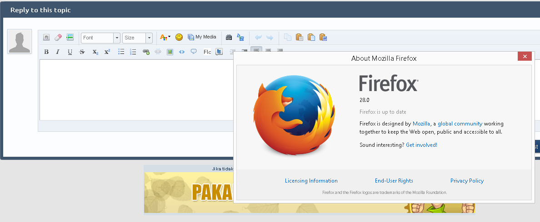Close the About Mozilla Firefox dialog
Viewport: 540px width, 222px height.
tap(525, 56)
